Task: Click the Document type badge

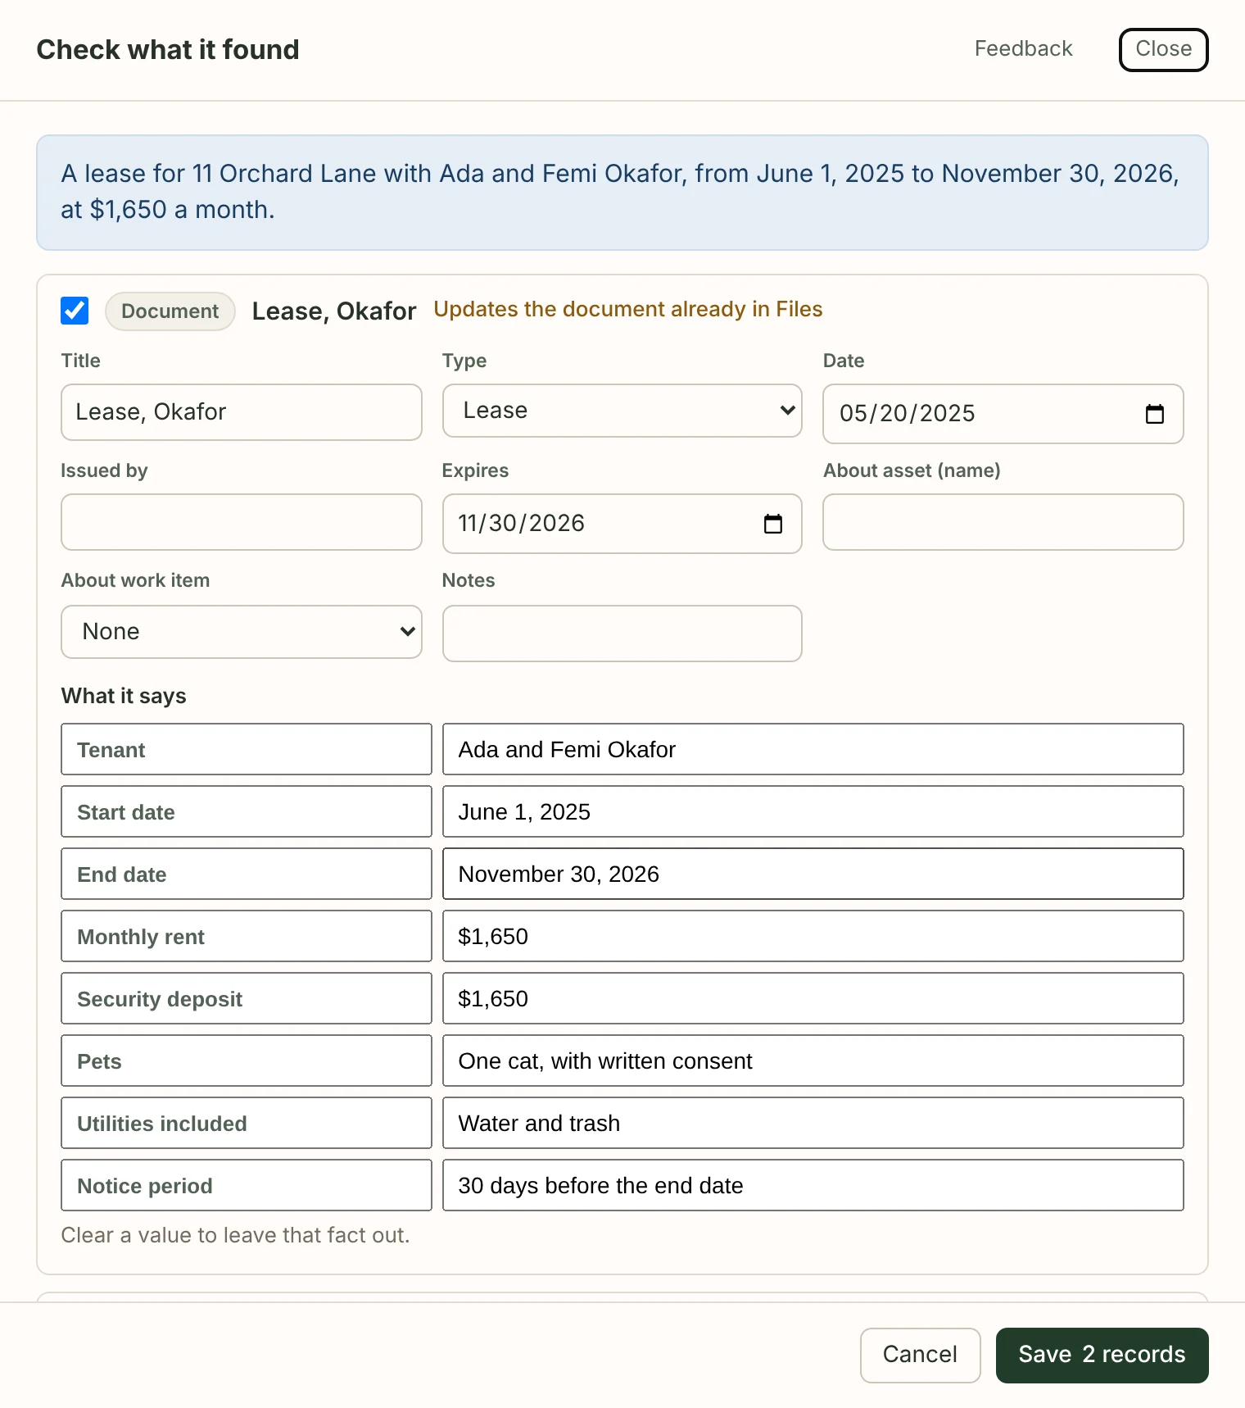Action: [x=170, y=311]
